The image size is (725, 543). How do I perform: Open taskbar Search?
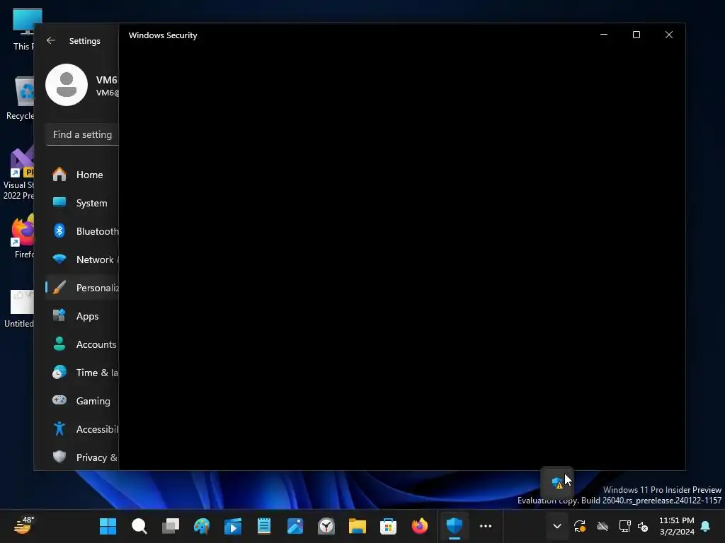(139, 526)
